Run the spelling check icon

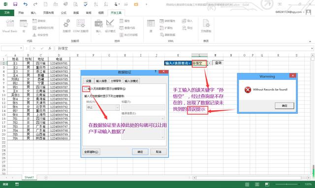[x=86, y=4]
